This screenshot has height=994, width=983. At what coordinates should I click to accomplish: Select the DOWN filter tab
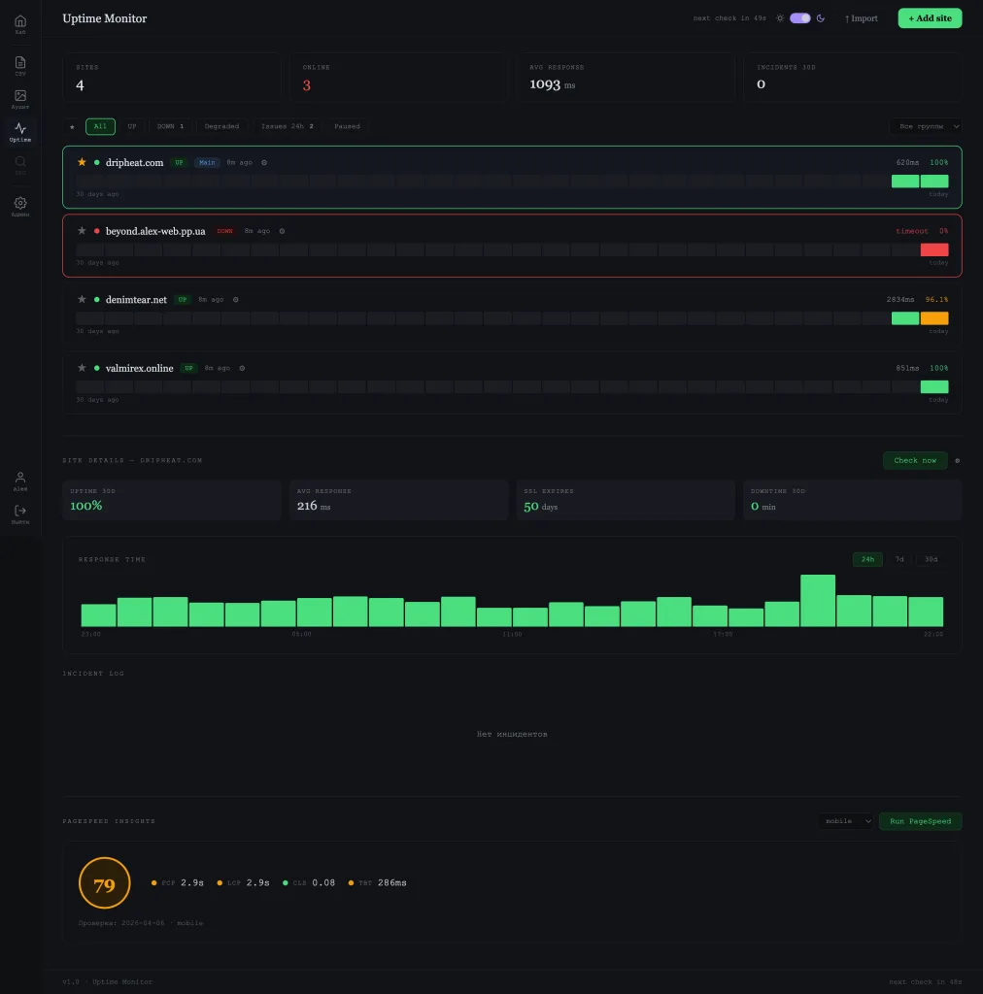[170, 127]
